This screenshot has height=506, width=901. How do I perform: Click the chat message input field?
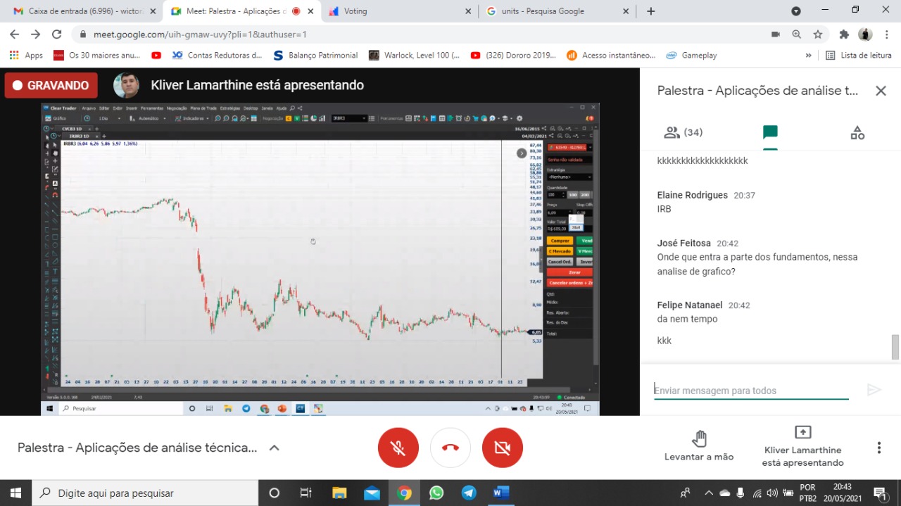click(750, 391)
